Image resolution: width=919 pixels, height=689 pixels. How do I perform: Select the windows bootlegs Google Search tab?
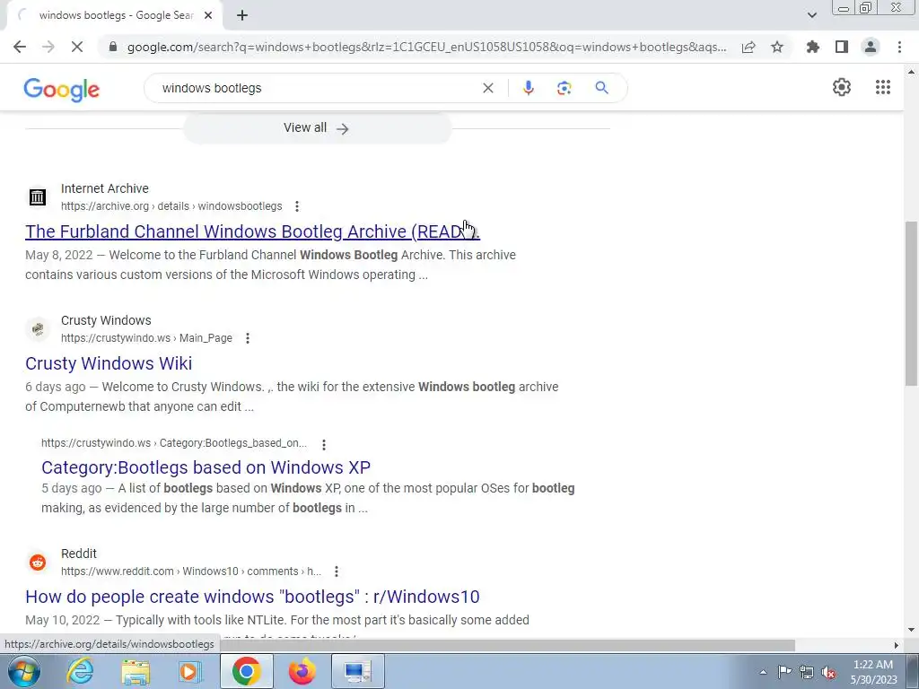[115, 16]
